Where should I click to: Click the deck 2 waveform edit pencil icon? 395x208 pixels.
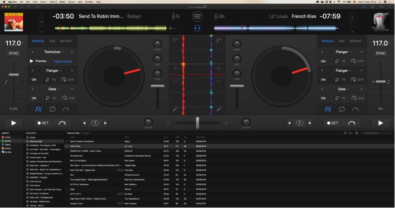pos(219,109)
